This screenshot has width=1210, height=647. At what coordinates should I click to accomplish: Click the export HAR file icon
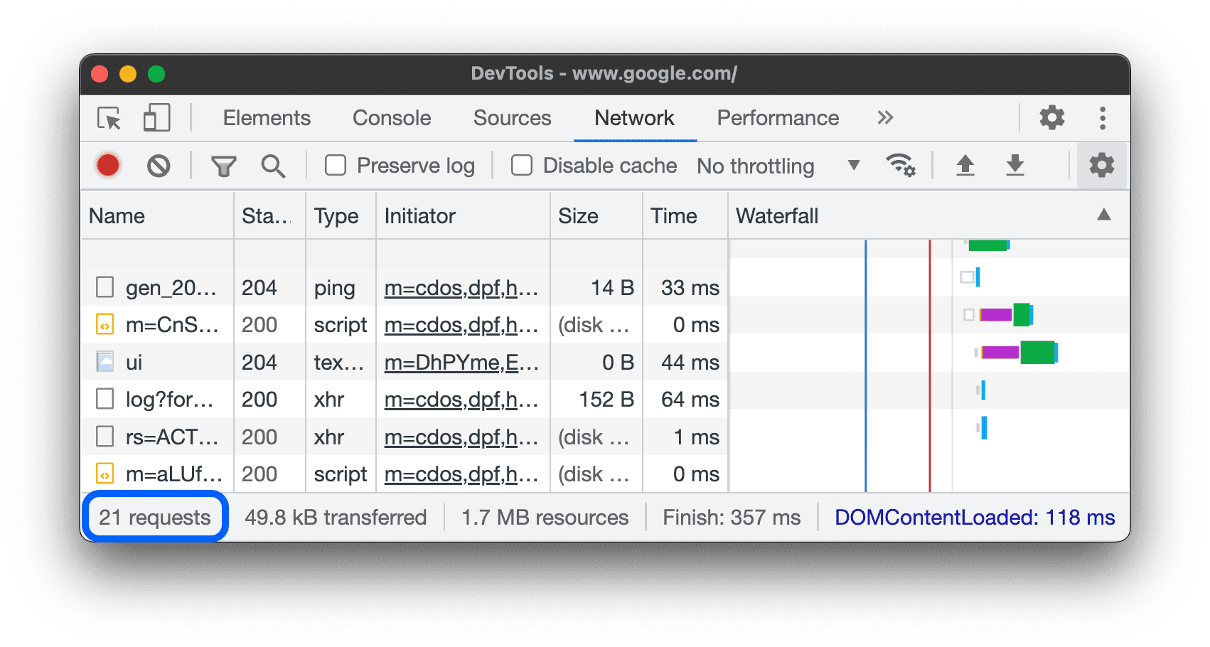coord(1015,165)
